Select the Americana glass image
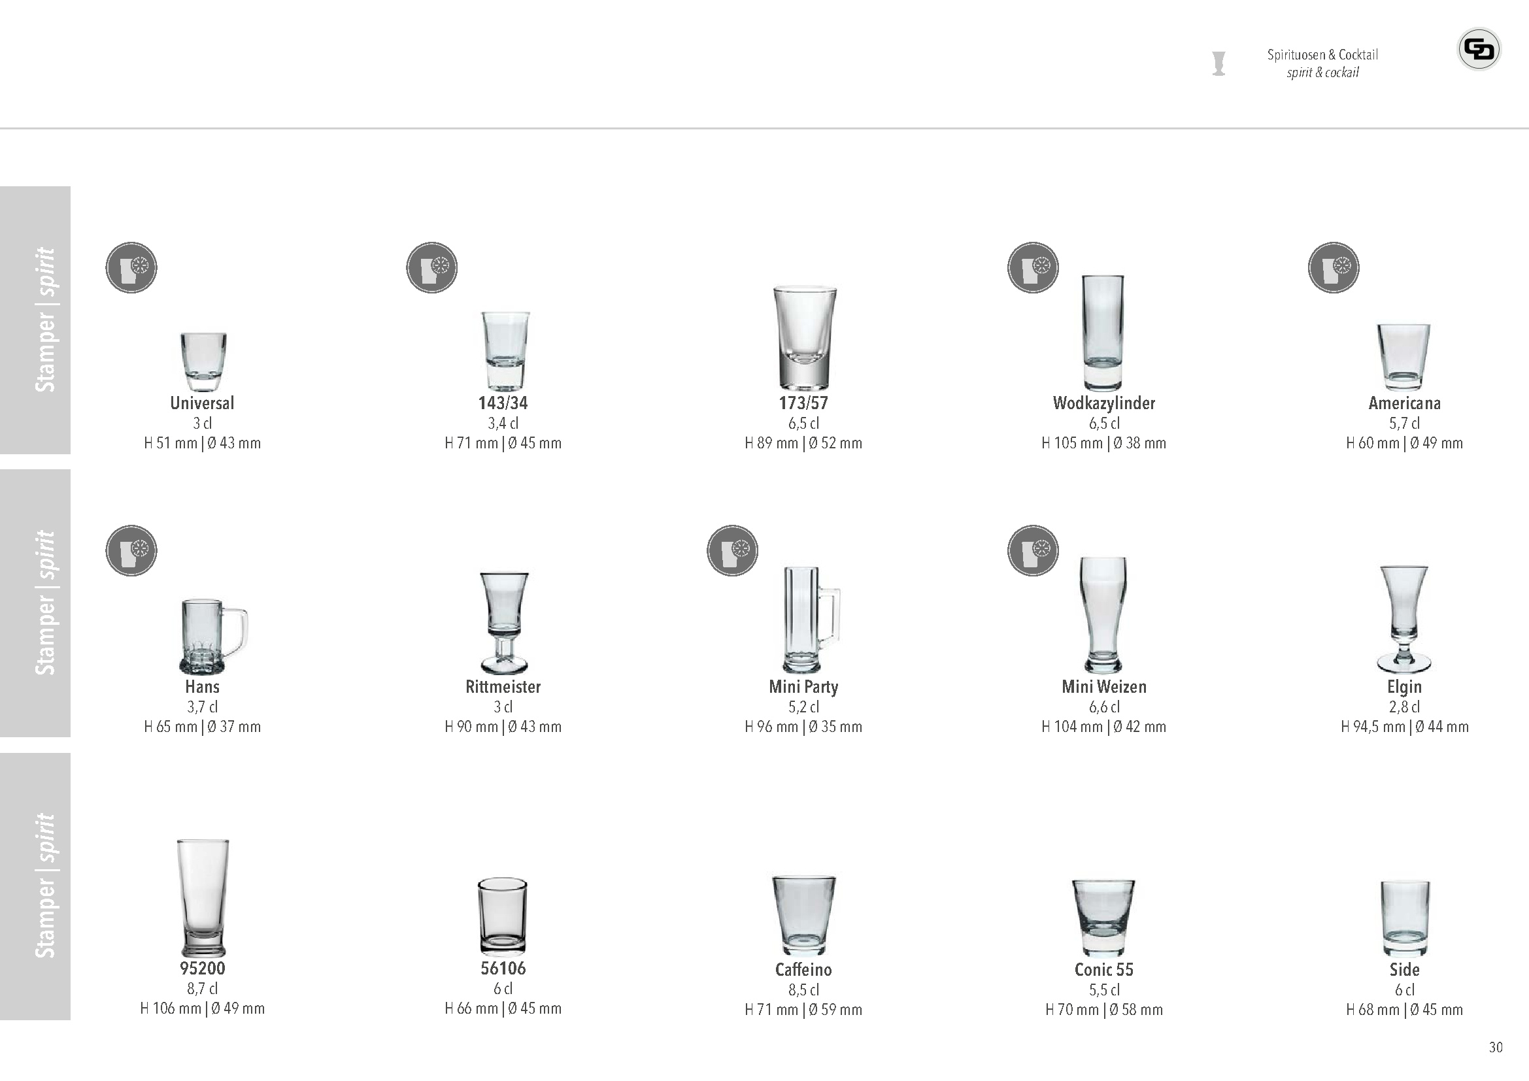The height and width of the screenshot is (1081, 1529). click(1403, 357)
